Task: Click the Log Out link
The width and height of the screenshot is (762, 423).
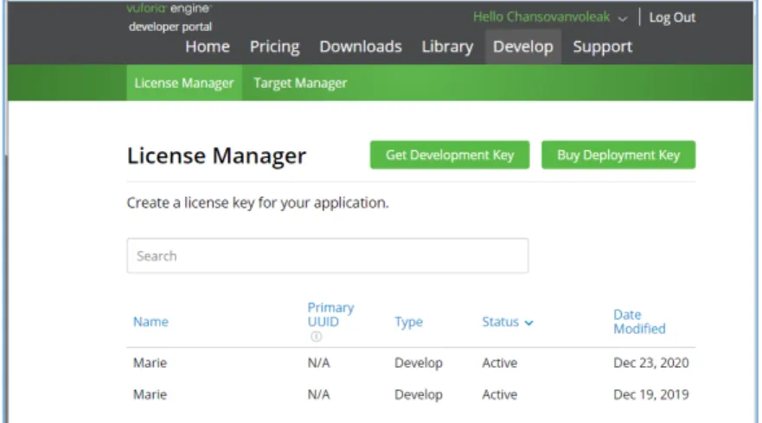Action: point(672,17)
